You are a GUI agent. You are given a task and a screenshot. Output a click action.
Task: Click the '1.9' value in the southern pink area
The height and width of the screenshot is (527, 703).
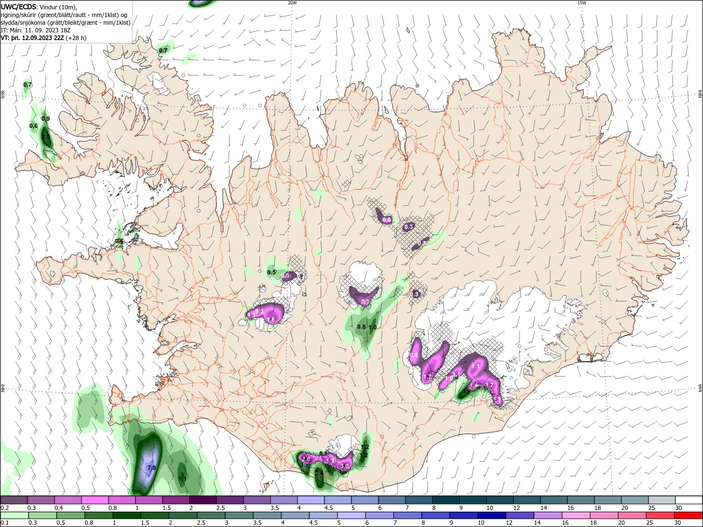coord(331,461)
